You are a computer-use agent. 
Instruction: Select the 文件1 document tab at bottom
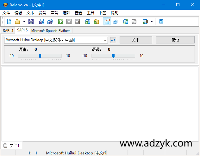pyautogui.click(x=12, y=146)
